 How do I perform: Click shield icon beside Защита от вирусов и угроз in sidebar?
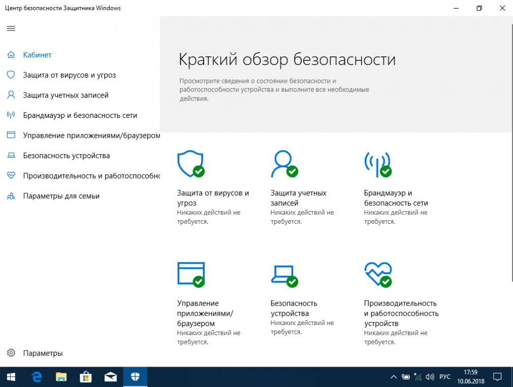tap(11, 75)
